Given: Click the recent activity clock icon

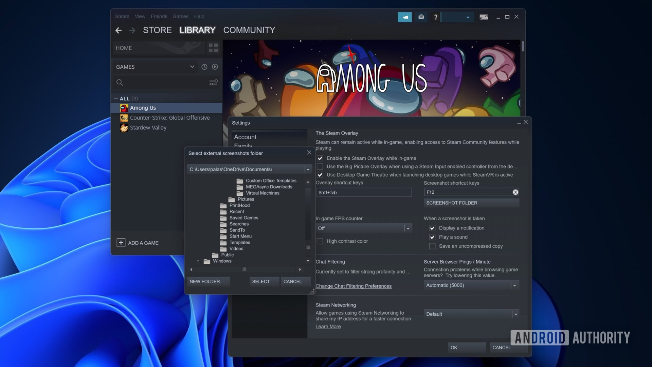Looking at the screenshot, I should [204, 67].
